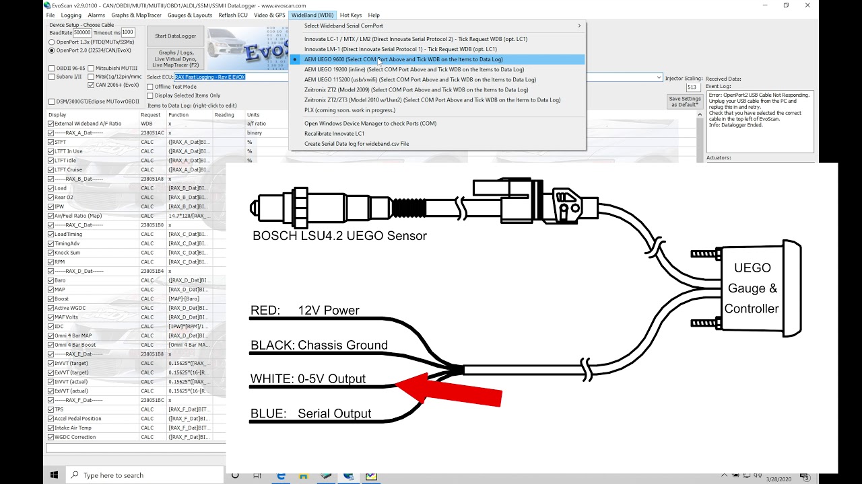
Task: Click Start DataLogger button
Action: click(x=175, y=36)
